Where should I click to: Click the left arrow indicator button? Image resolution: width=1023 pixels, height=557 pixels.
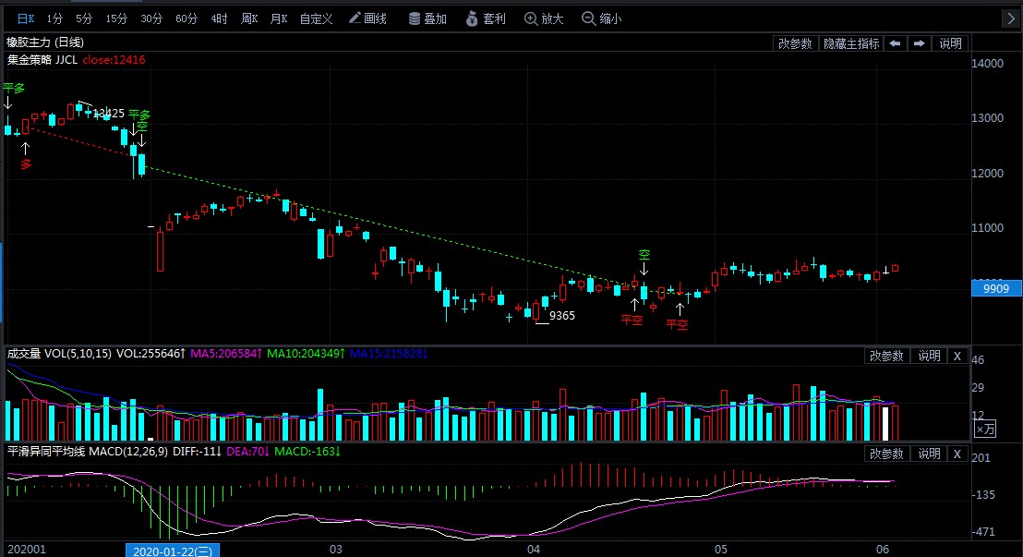click(896, 43)
